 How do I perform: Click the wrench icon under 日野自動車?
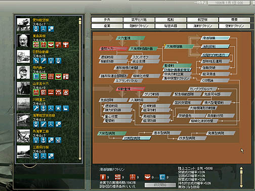44,61
